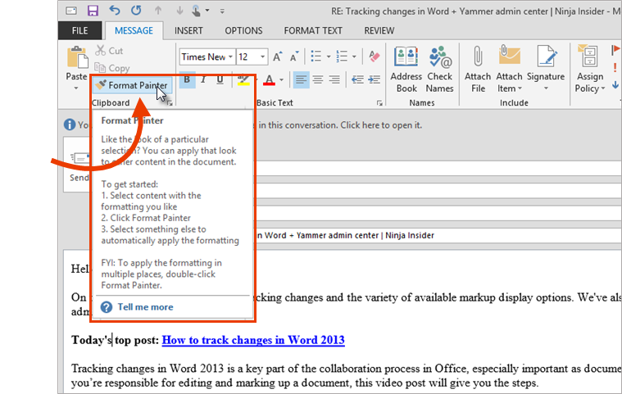Click after Today's in message body

pyautogui.click(x=112, y=340)
